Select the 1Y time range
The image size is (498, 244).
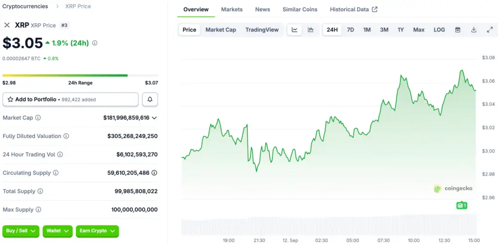click(401, 30)
